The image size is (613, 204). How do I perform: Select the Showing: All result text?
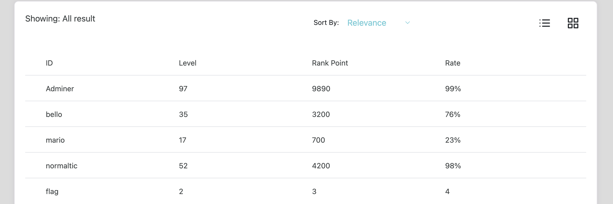[60, 19]
